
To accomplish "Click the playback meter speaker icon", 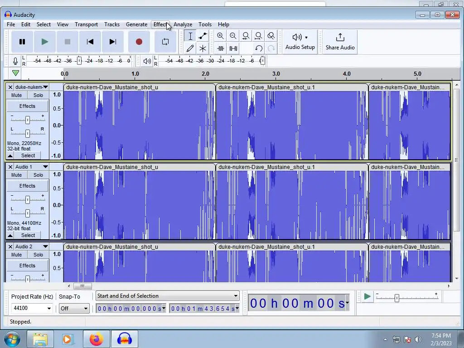I will pyautogui.click(x=147, y=61).
